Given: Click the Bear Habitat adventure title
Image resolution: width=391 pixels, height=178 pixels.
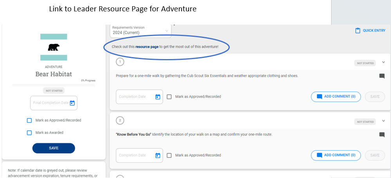Looking at the screenshot, I should (54, 74).
